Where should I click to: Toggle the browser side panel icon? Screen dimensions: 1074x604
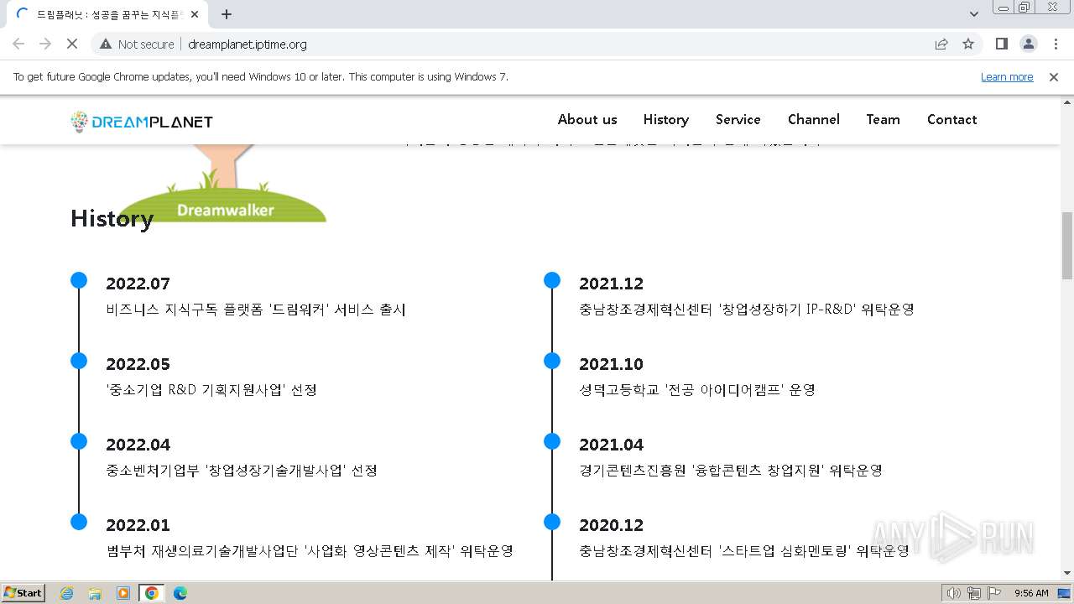tap(1002, 44)
